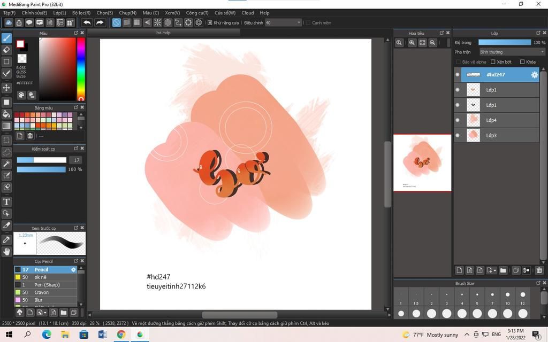
Task: Open the Tệp(F) menu
Action: tap(10, 13)
